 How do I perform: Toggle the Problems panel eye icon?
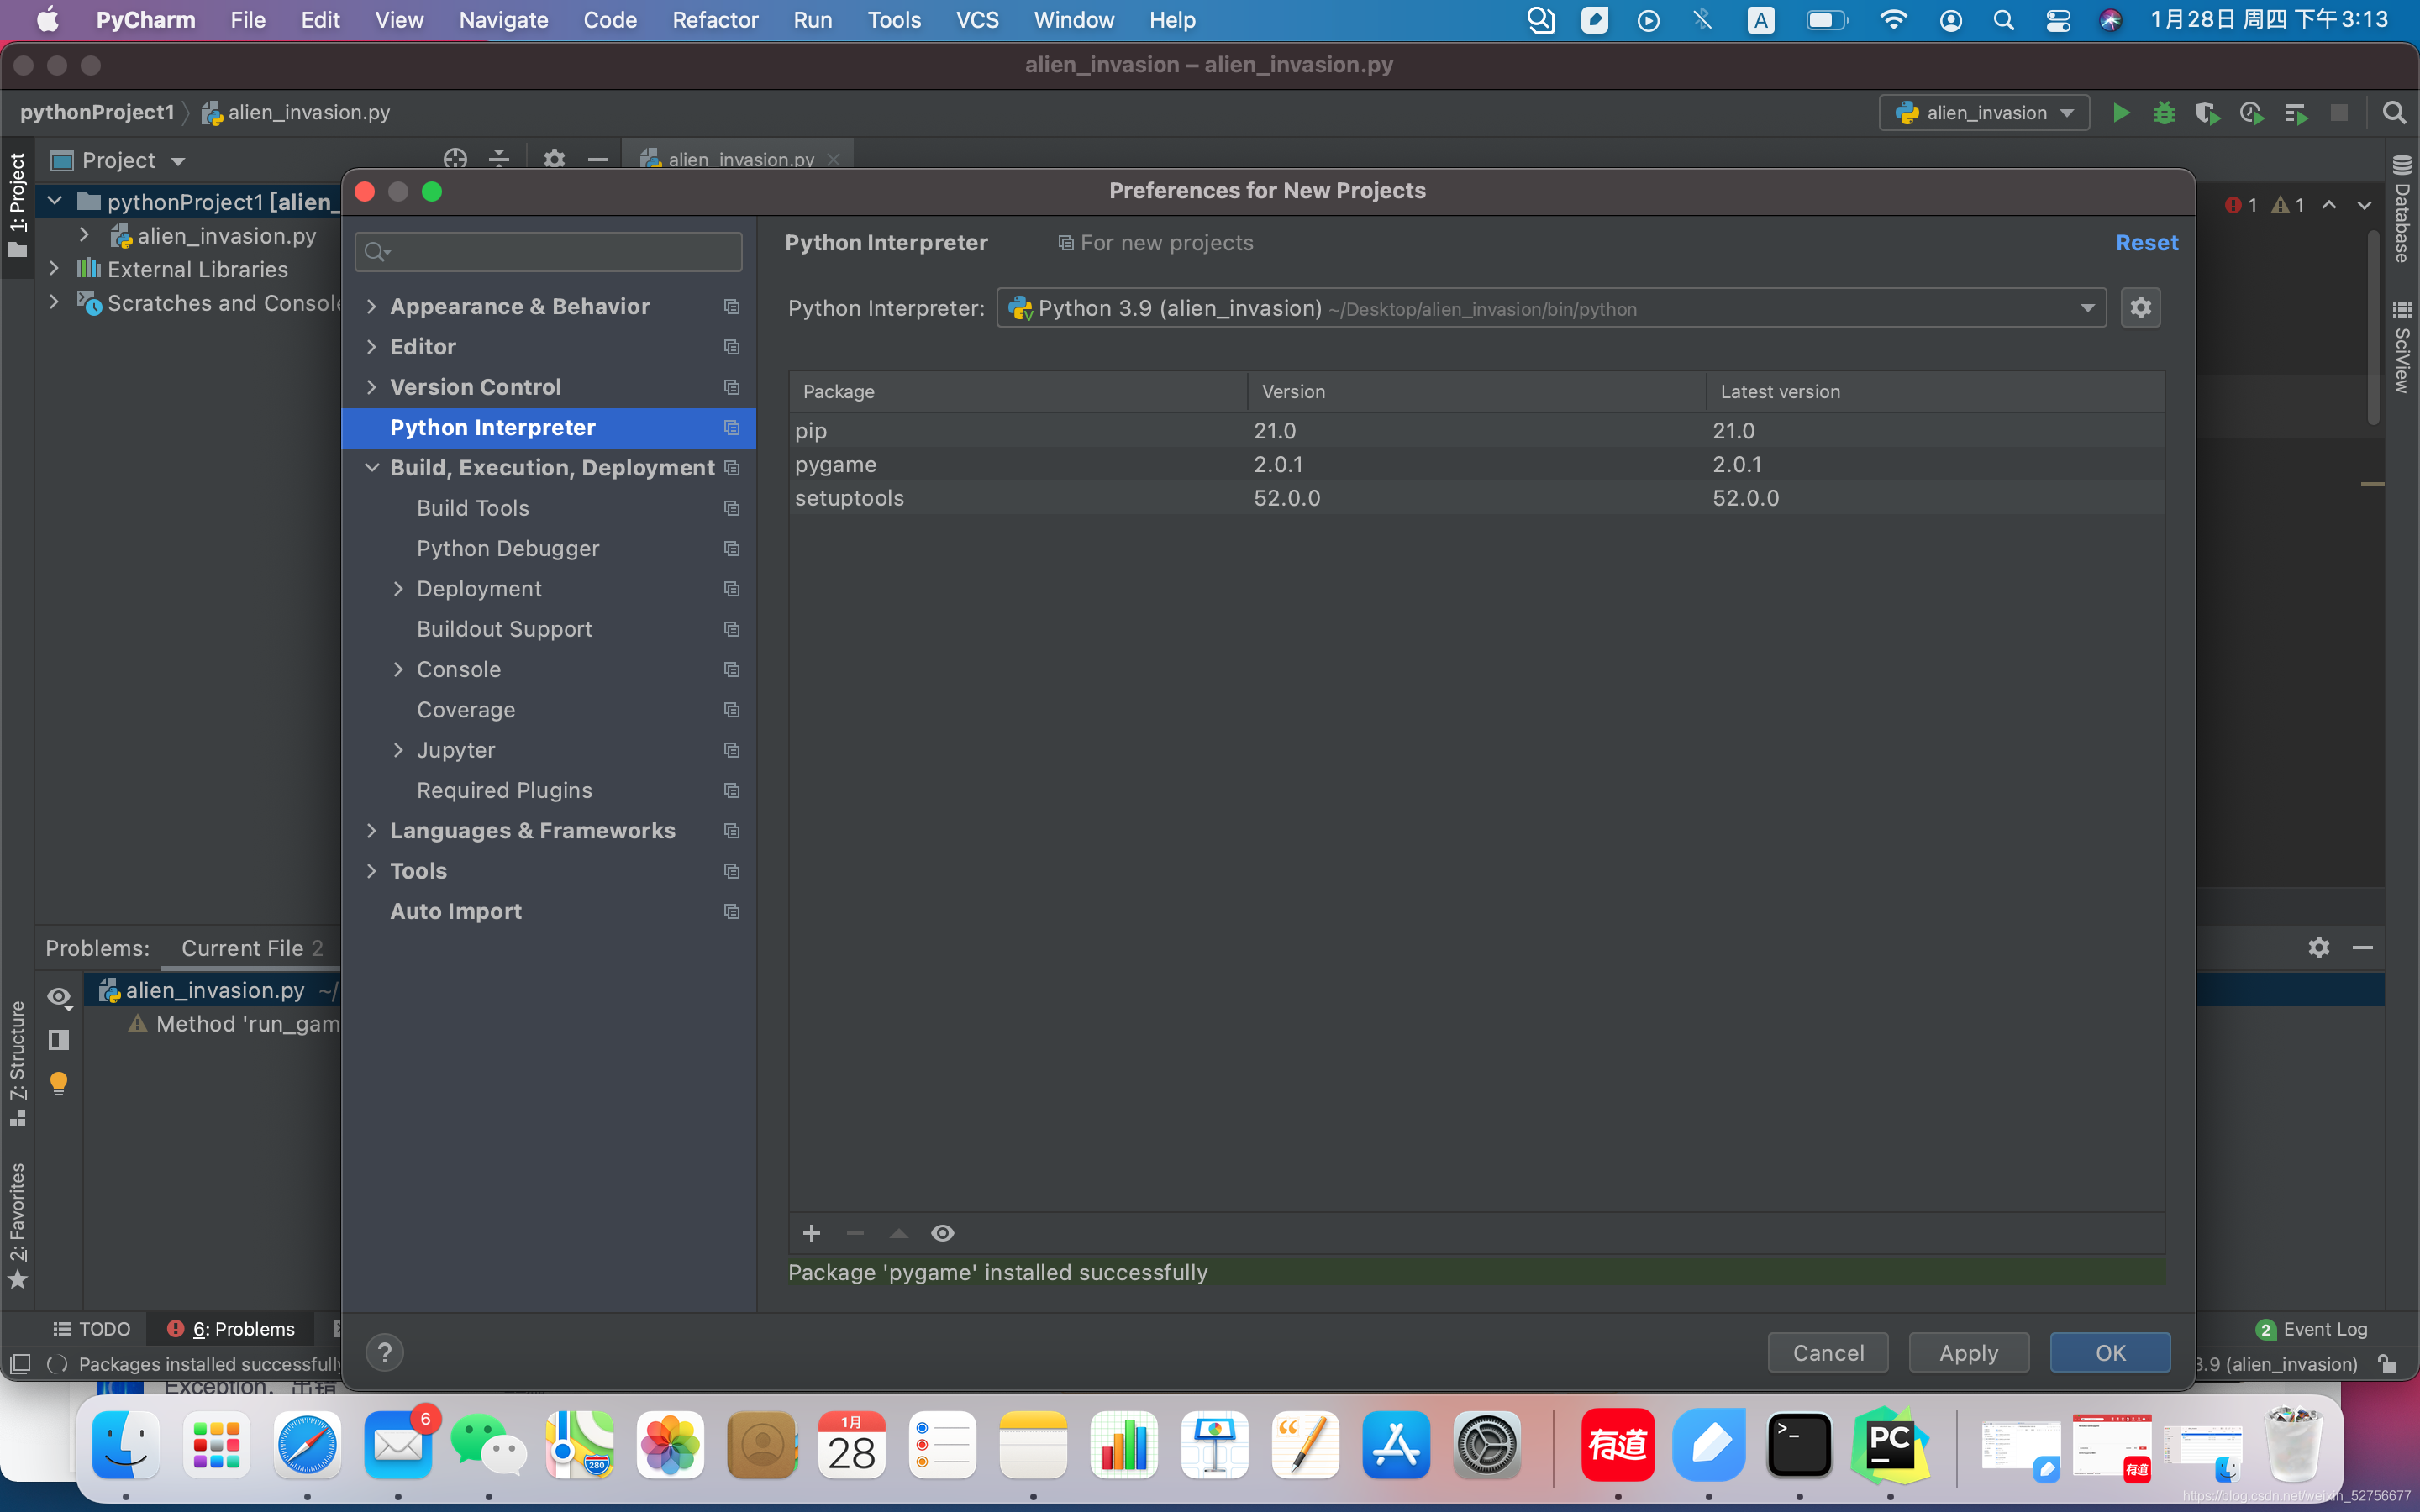[59, 996]
